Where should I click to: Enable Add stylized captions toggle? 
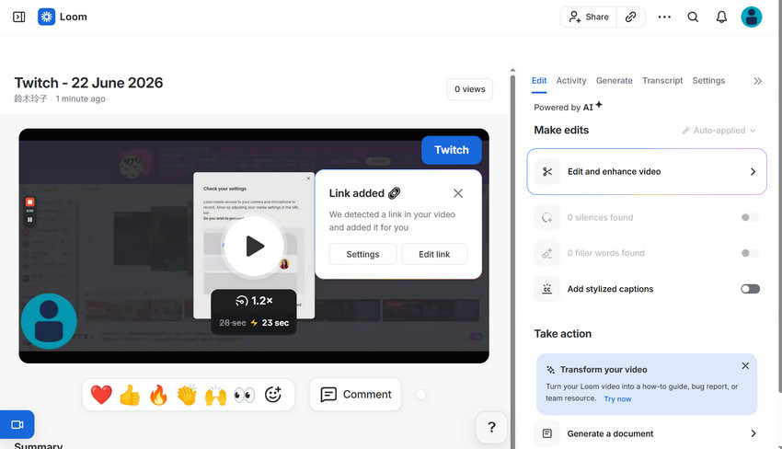[x=750, y=289]
